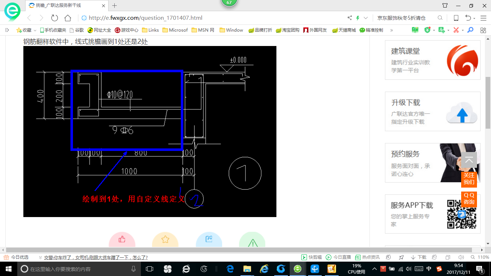Open the share icon in address bar
Viewport: 491px width, 276px height.
pyautogui.click(x=350, y=18)
